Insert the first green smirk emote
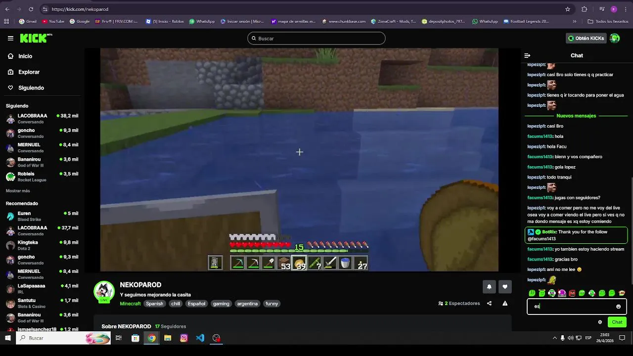Screen dimensions: 633x356 [532, 293]
